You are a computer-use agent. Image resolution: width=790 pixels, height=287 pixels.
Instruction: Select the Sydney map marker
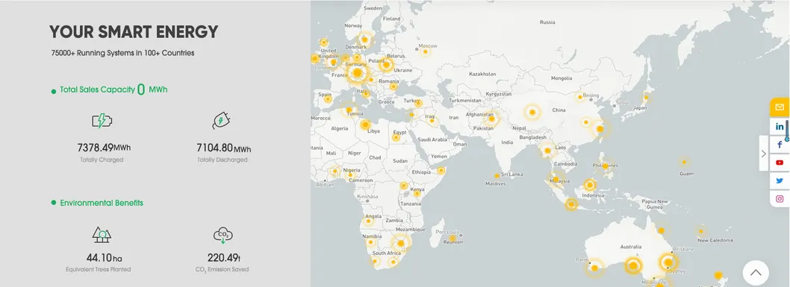[668, 262]
